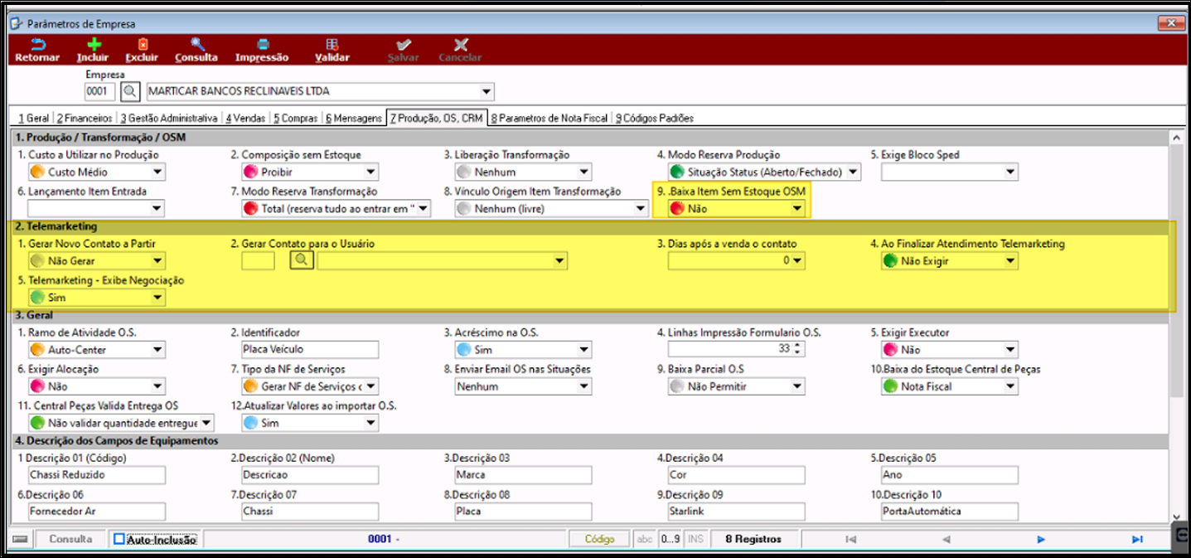Screen dimensions: 1191x558
Task: Click the user search magnifier in Telemarketing
Action: point(302,260)
